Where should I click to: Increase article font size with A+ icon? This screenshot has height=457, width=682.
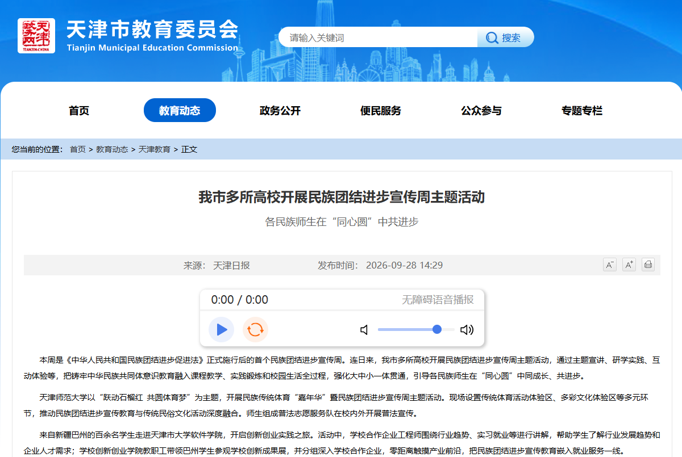click(629, 265)
